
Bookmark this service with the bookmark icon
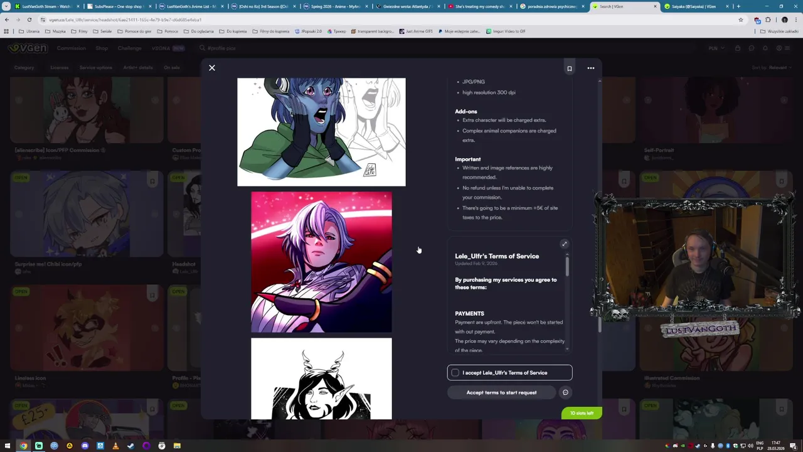[570, 68]
